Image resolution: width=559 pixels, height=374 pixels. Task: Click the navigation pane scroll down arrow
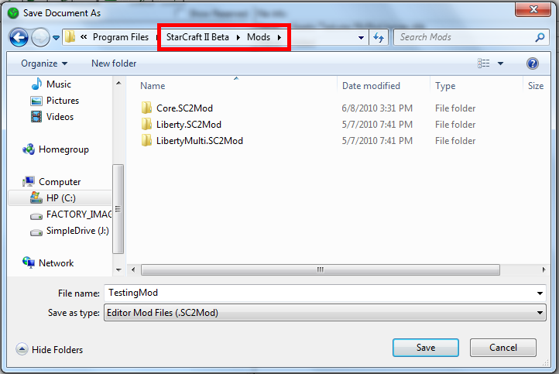(x=118, y=270)
